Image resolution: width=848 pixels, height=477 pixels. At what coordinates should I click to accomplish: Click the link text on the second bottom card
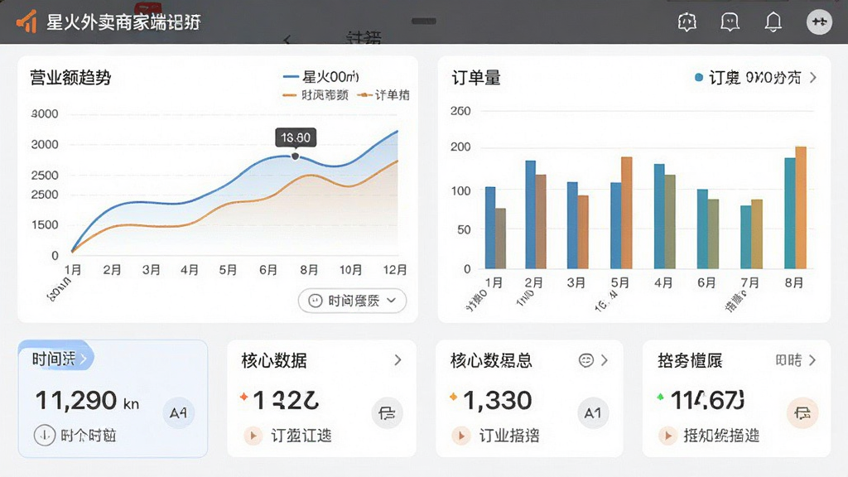(301, 436)
